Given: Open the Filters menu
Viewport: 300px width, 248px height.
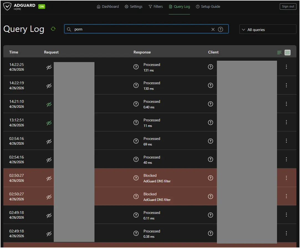Looking at the screenshot, I should click(156, 6).
